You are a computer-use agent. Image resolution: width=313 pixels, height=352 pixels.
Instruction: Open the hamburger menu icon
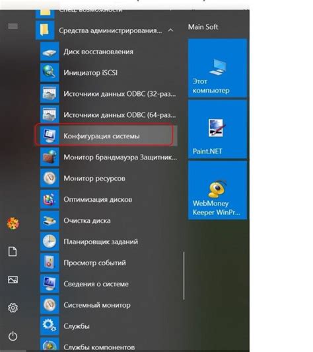(x=13, y=26)
